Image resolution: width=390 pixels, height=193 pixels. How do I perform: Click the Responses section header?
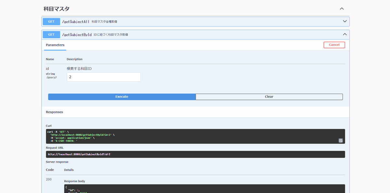[x=54, y=112]
